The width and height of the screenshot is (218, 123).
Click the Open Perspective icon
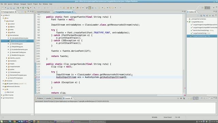click(x=202, y=8)
